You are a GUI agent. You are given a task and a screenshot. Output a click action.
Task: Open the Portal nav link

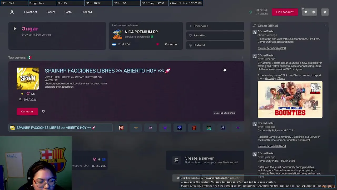68,12
